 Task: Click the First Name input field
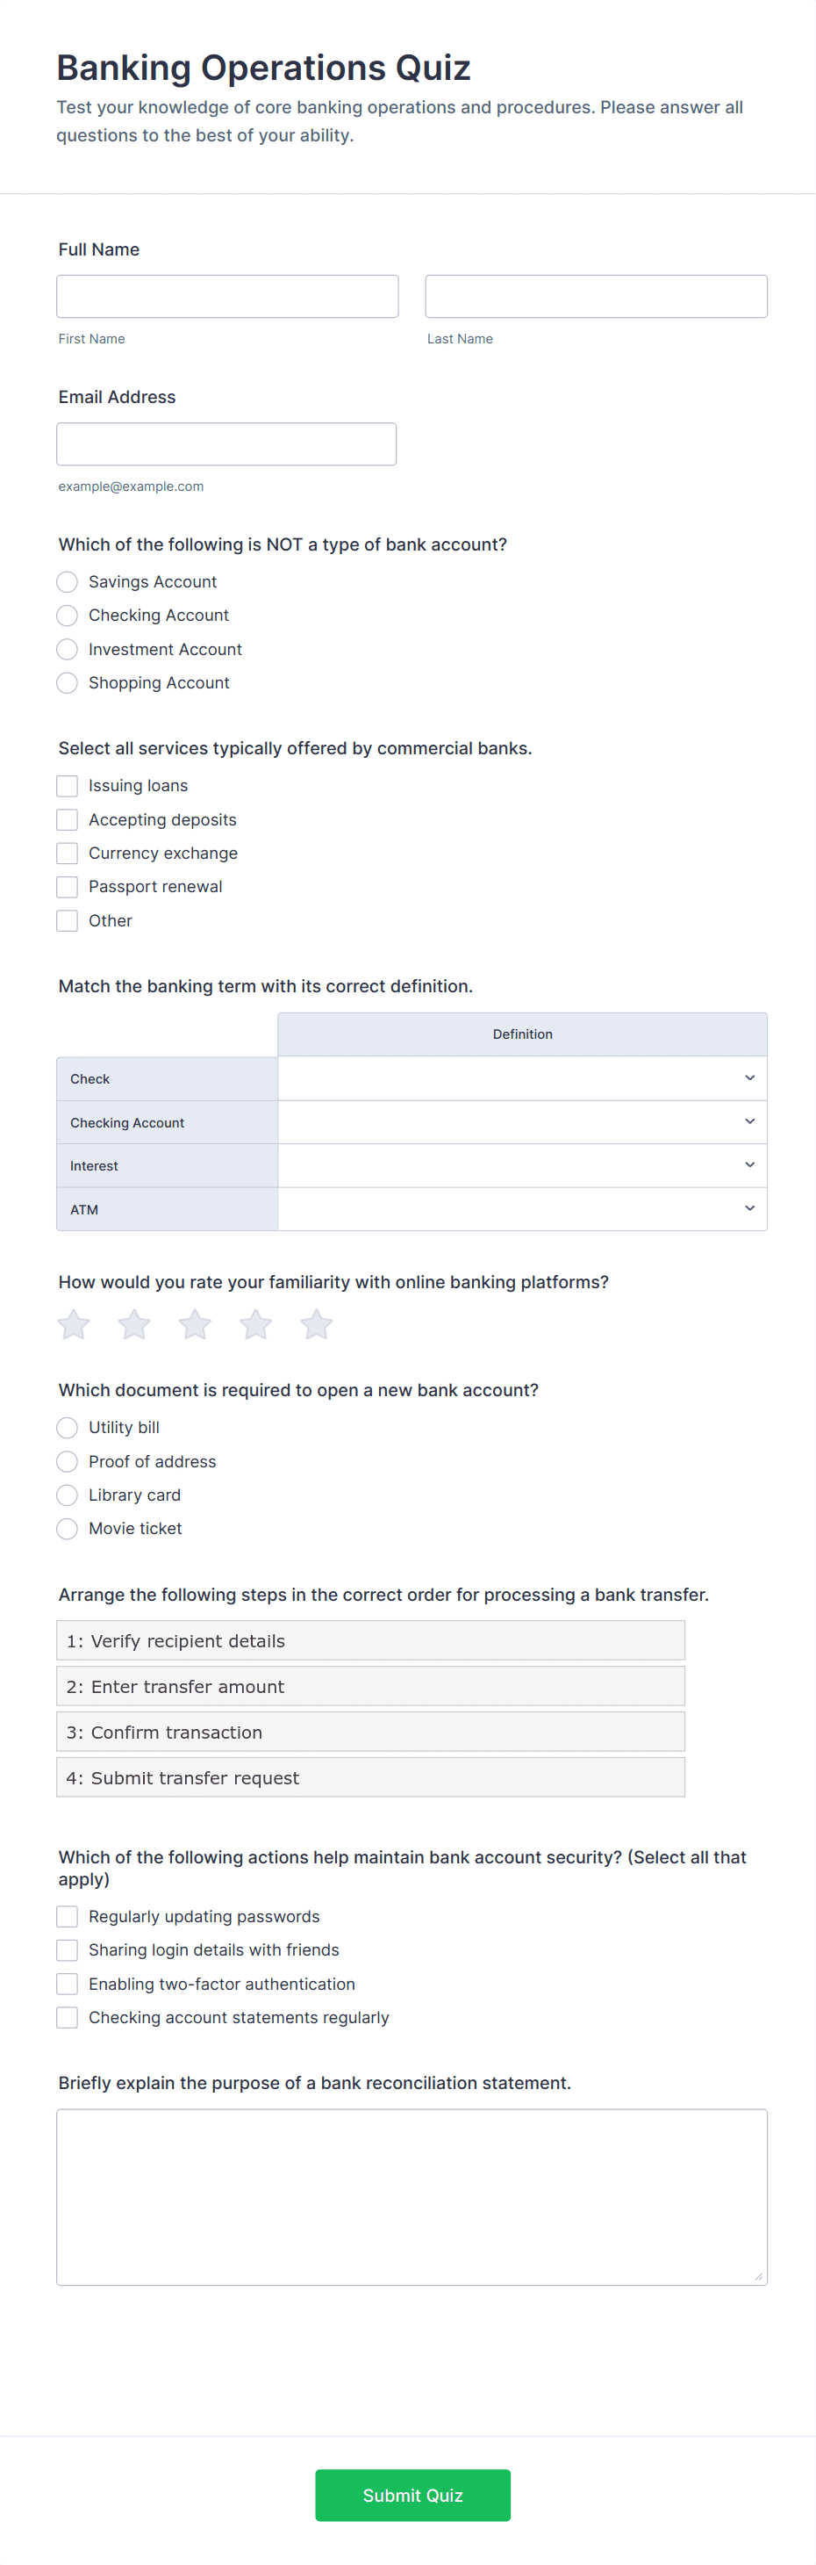click(227, 296)
